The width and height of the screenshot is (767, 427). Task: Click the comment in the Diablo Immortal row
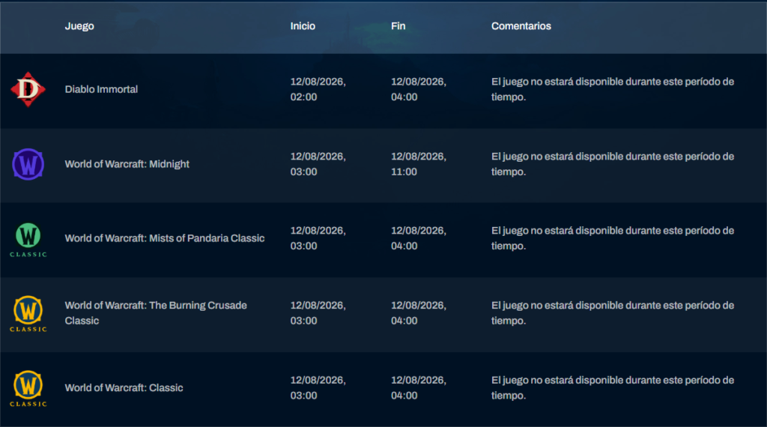tap(613, 89)
